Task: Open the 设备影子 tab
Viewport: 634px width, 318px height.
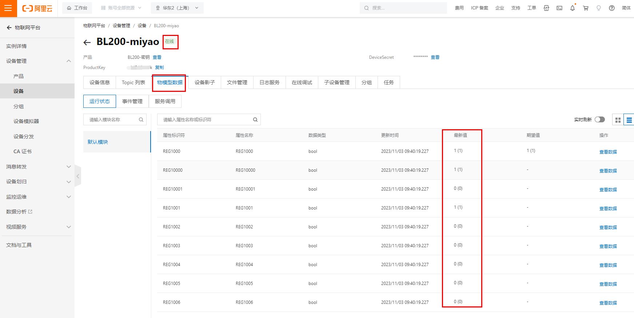Action: point(205,82)
